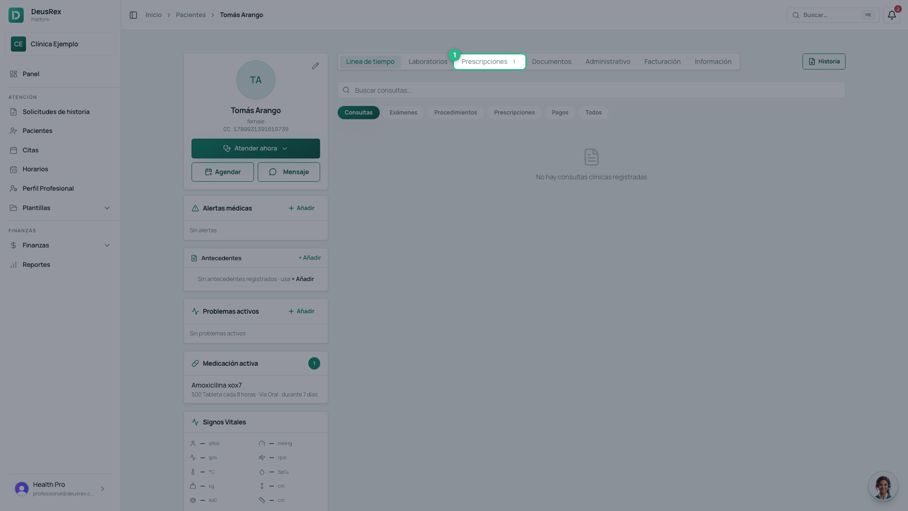Expand the Plantillas menu

tap(60, 208)
